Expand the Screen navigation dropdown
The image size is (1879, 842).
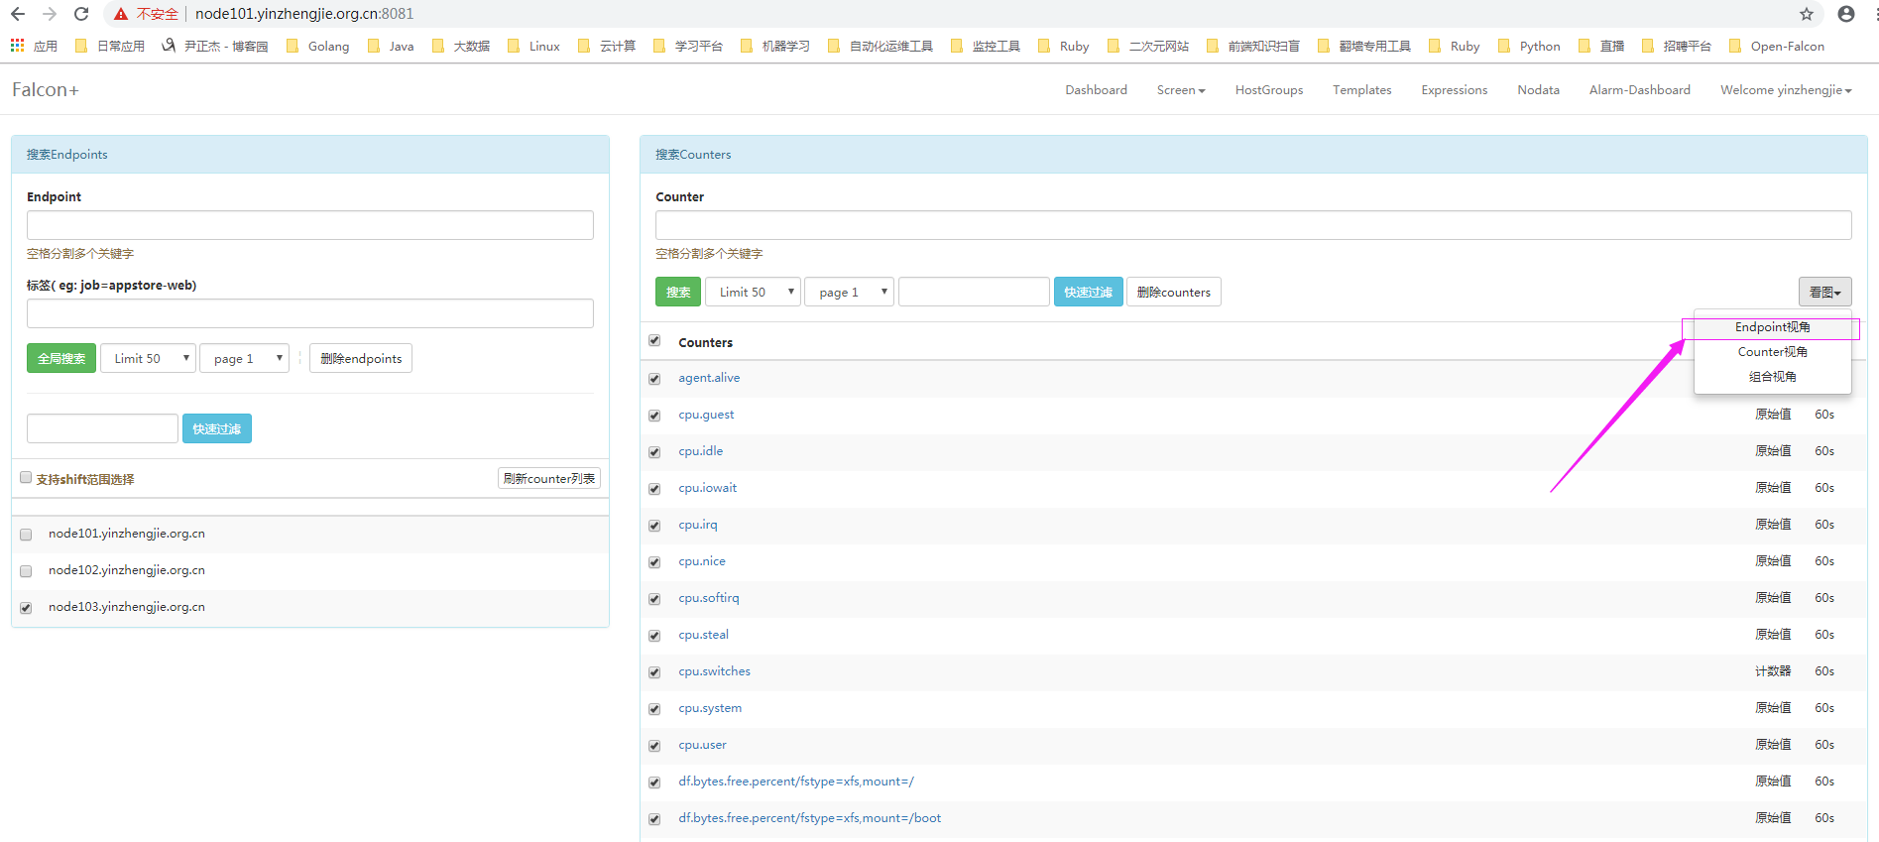(x=1181, y=90)
